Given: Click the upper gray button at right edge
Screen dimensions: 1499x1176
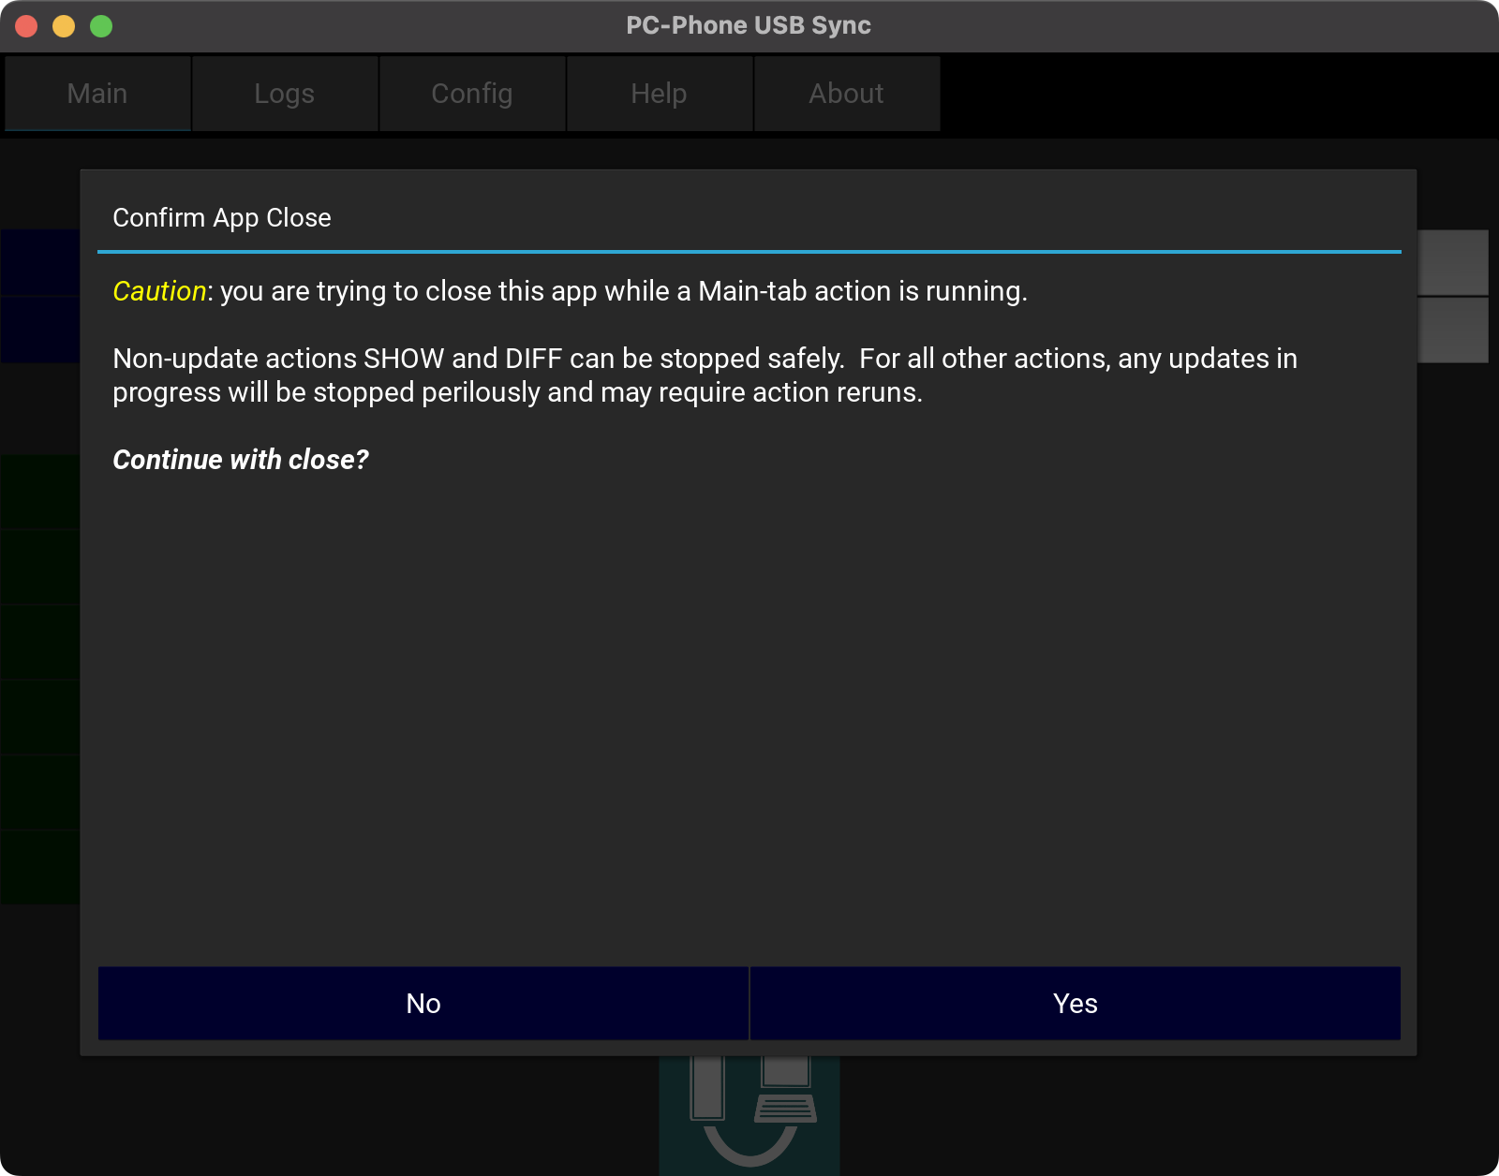Looking at the screenshot, I should tap(1453, 262).
